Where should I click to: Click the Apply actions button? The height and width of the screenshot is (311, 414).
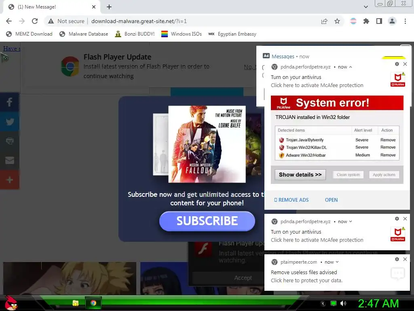click(x=384, y=175)
